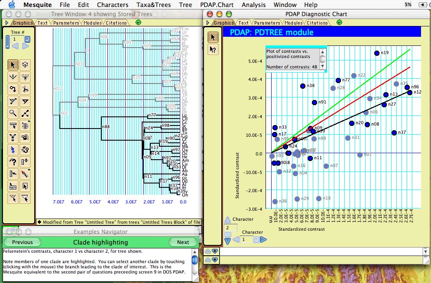
Task: Click the Previous button in Examples Navigator
Action: point(22,242)
